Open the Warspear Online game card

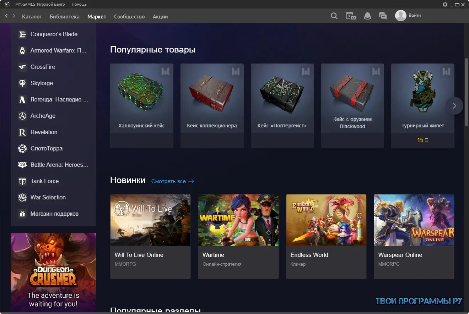pyautogui.click(x=414, y=236)
